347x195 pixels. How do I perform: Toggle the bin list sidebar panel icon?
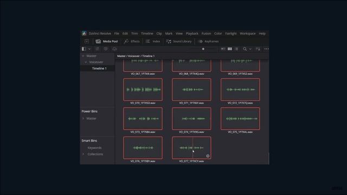click(84, 49)
